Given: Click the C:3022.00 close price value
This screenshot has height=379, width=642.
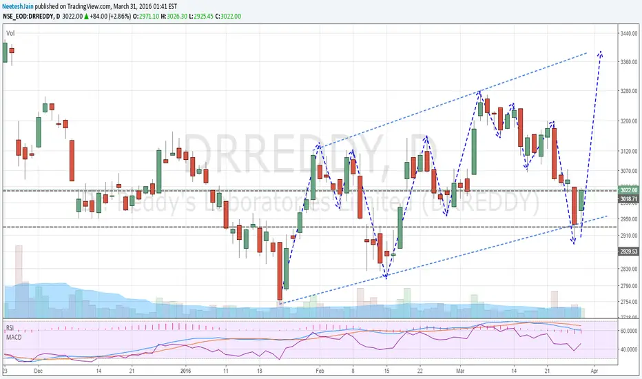Looking at the screenshot, I should (228, 17).
